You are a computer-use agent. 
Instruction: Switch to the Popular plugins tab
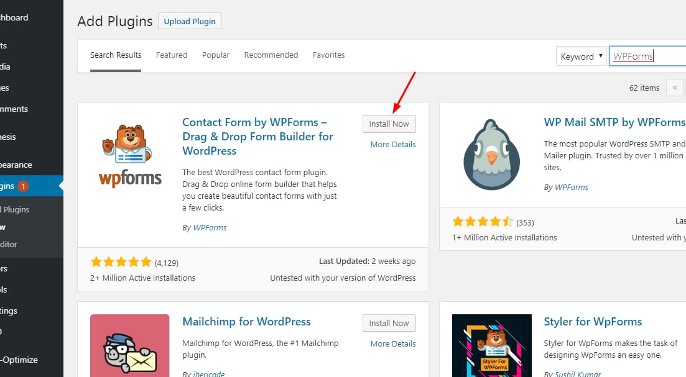pos(216,55)
